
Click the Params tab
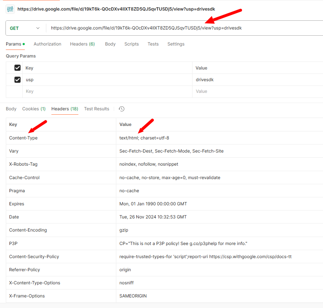(13, 44)
